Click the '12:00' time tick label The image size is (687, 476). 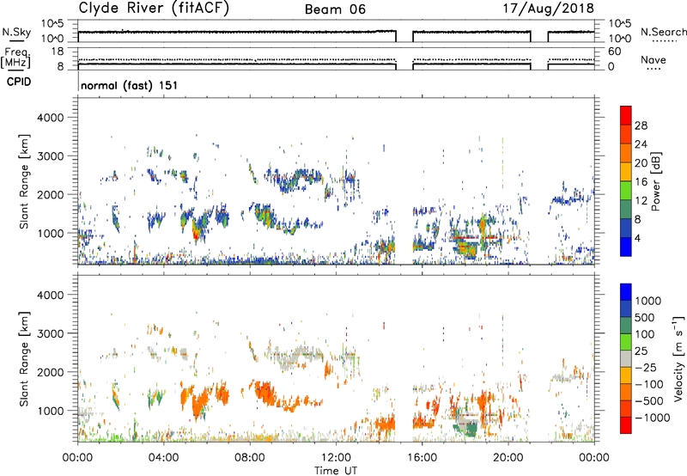tap(336, 458)
